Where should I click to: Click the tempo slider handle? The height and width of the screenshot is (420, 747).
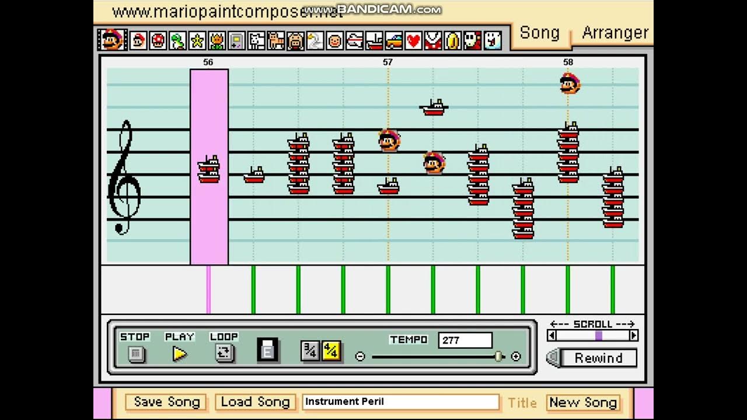[498, 356]
